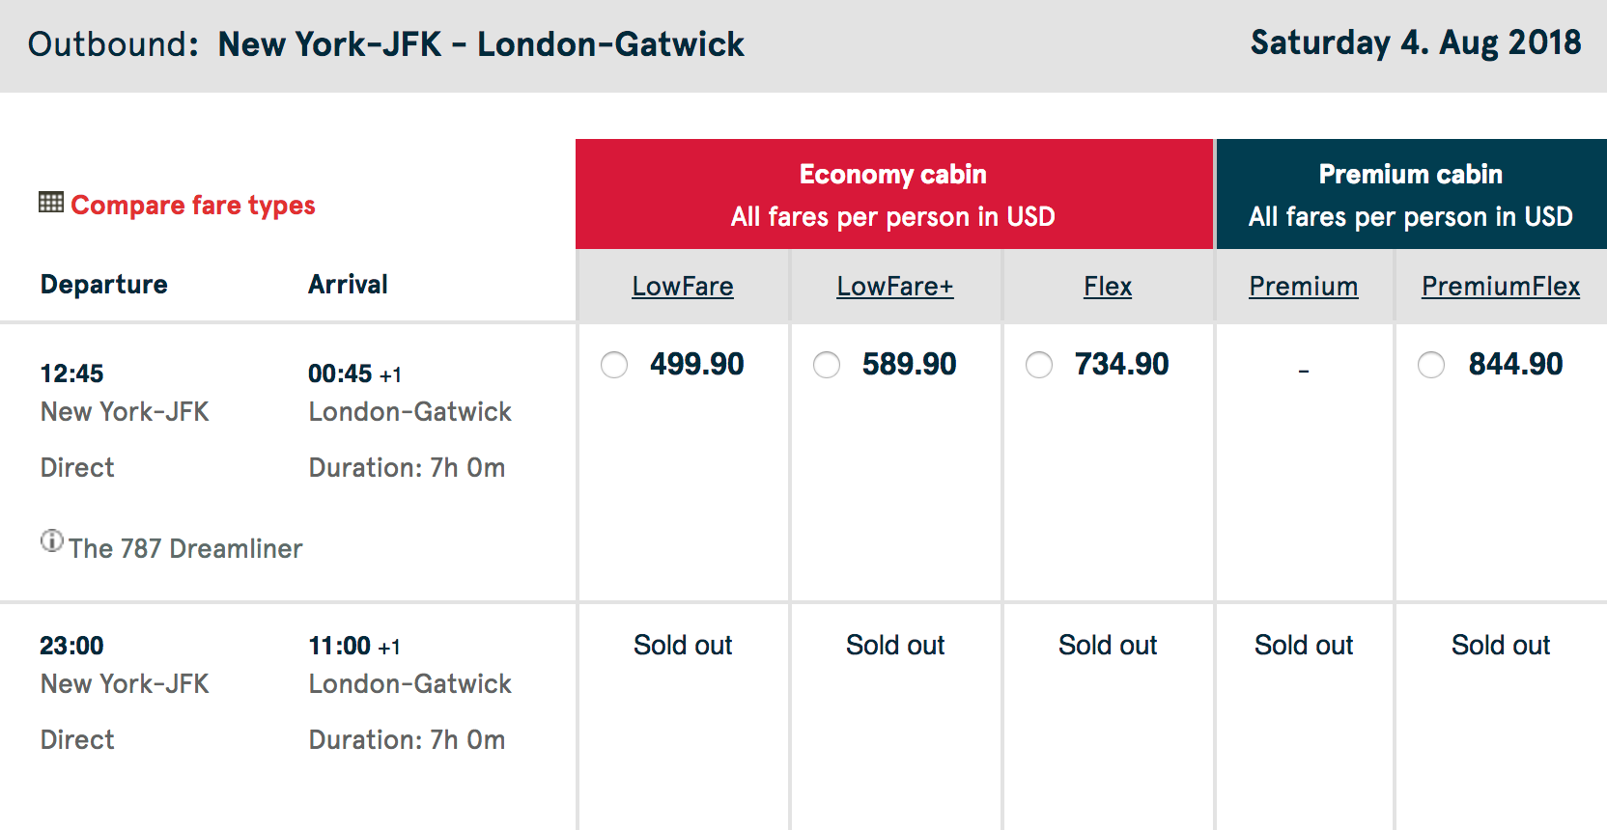Screen dimensions: 1607x830
Task: Open the Compare fare types link
Action: (x=193, y=206)
